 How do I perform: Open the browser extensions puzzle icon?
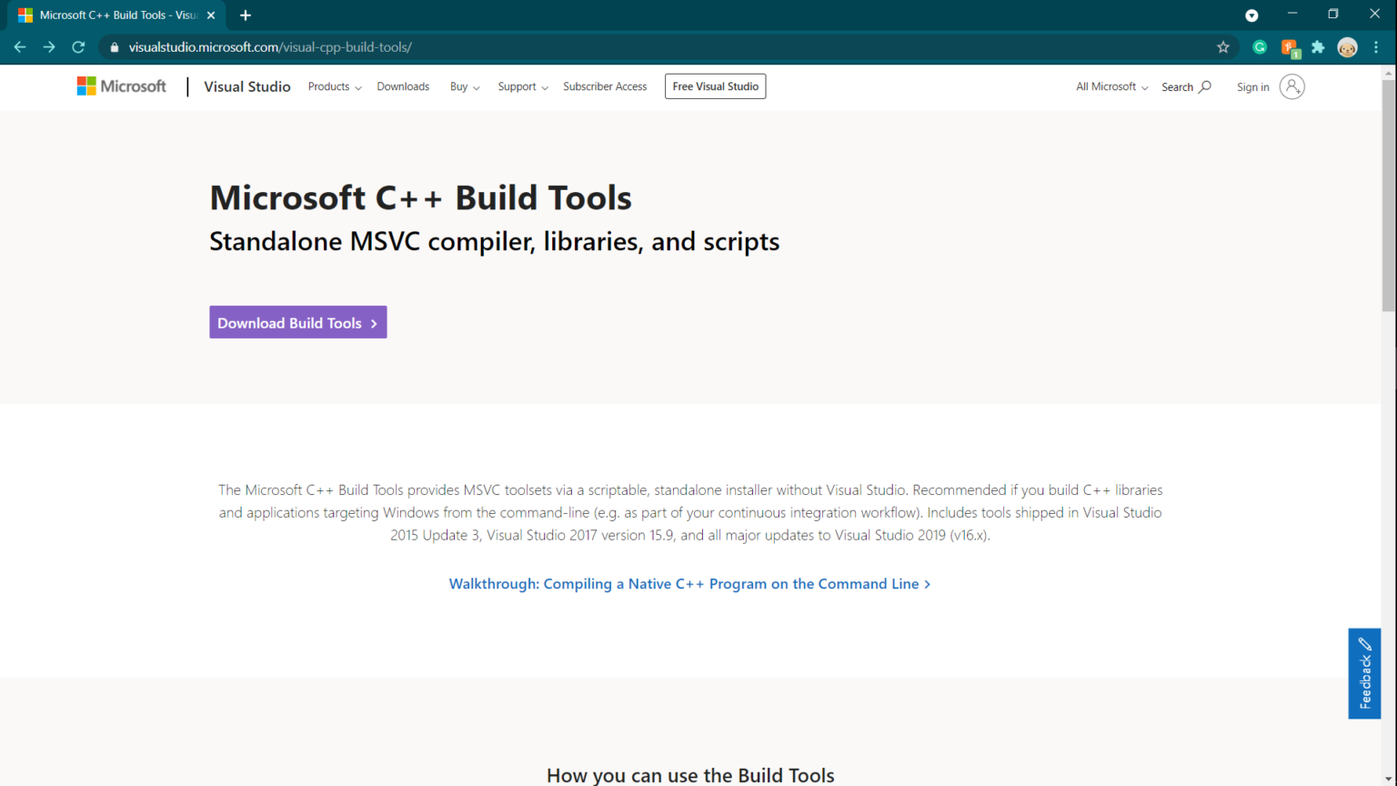pos(1319,46)
